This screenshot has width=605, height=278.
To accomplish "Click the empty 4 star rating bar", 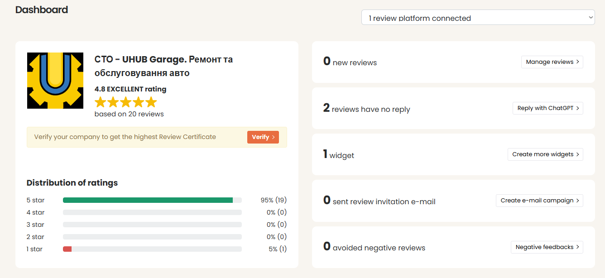I will pyautogui.click(x=152, y=212).
